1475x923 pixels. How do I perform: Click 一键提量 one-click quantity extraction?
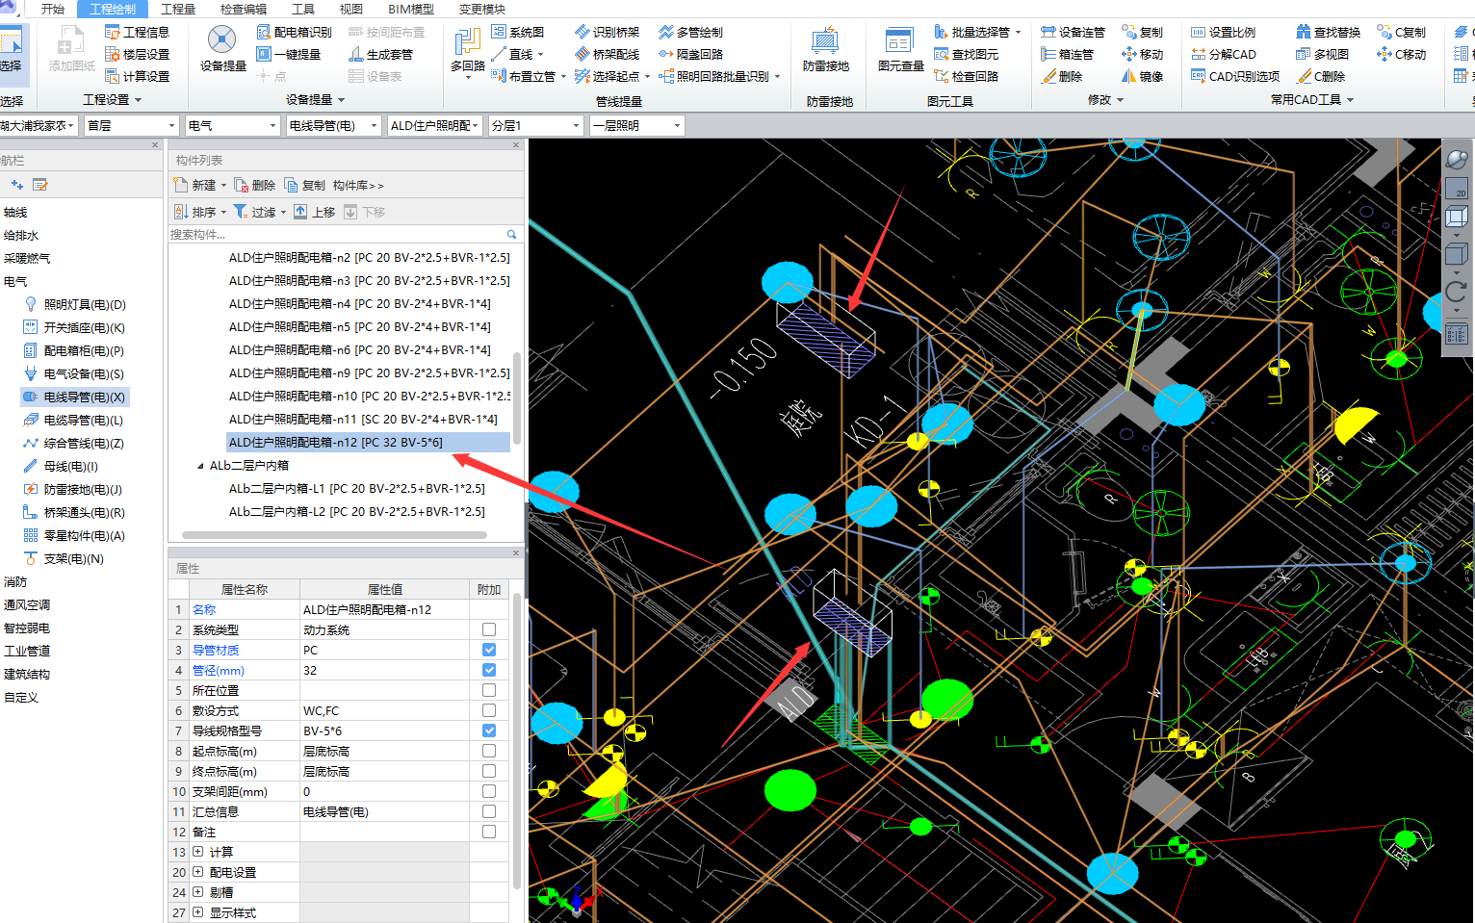tap(288, 54)
